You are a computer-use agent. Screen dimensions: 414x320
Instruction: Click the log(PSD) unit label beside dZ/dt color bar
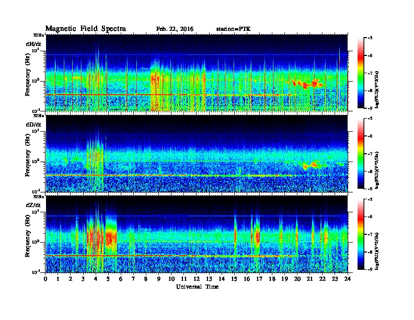click(377, 251)
